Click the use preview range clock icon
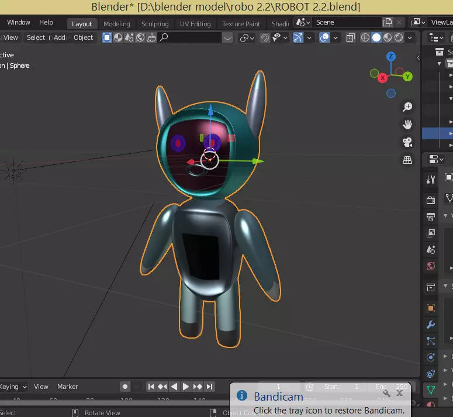453x417 pixels. [x=310, y=387]
